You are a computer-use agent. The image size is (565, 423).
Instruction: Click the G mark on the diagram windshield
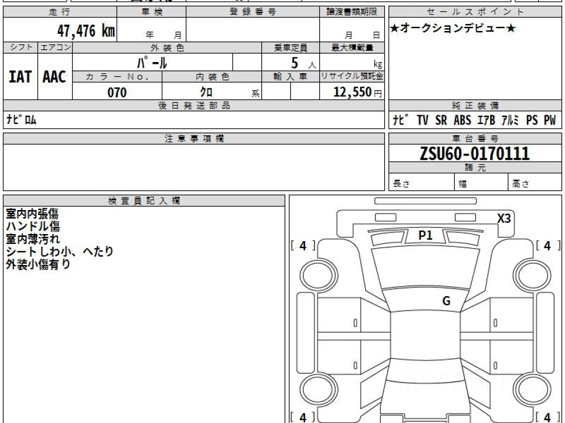[446, 301]
